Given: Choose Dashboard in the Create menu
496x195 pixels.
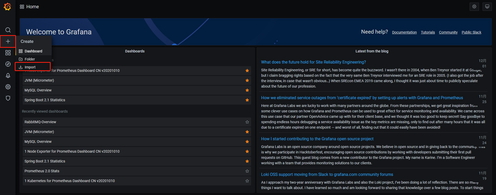Looking at the screenshot, I should click(33, 51).
